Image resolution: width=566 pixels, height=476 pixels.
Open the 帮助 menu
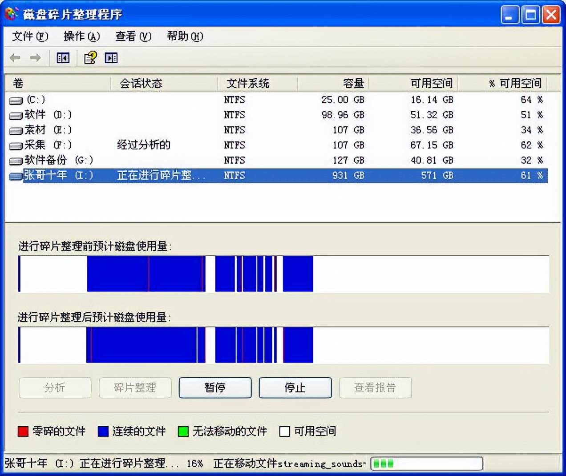(184, 36)
